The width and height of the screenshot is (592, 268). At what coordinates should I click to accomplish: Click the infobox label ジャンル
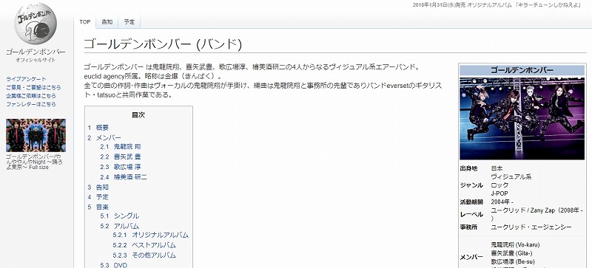coord(471,185)
